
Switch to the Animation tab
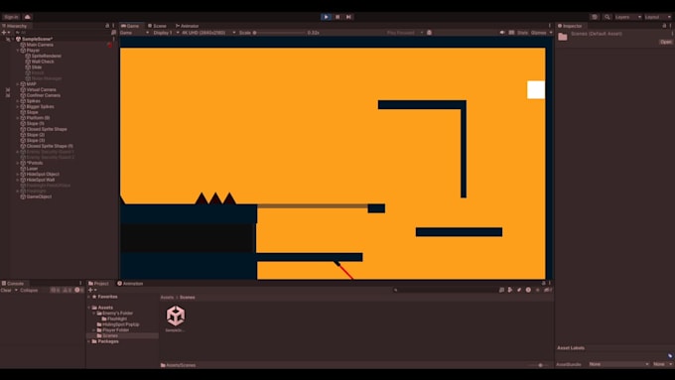click(130, 283)
